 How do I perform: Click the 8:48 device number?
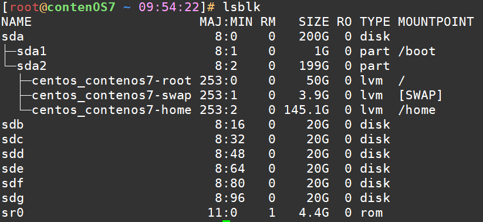230,154
